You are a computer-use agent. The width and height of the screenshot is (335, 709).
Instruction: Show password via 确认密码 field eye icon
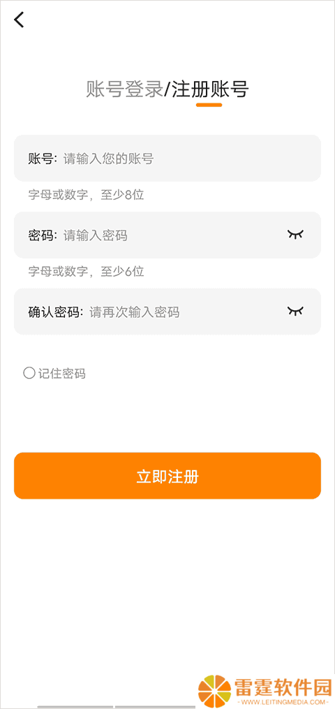(296, 311)
